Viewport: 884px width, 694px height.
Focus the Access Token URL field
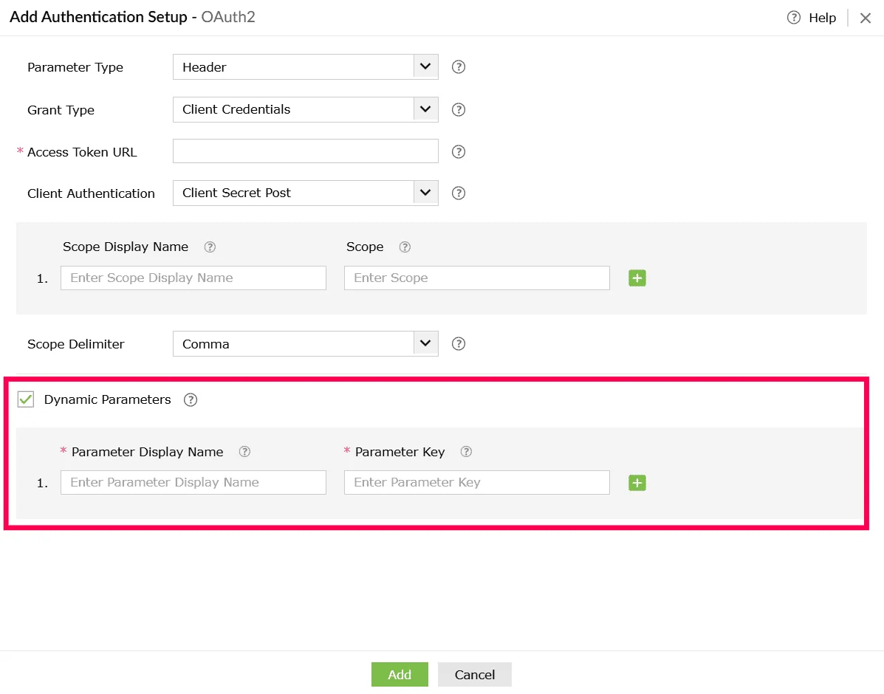[306, 151]
